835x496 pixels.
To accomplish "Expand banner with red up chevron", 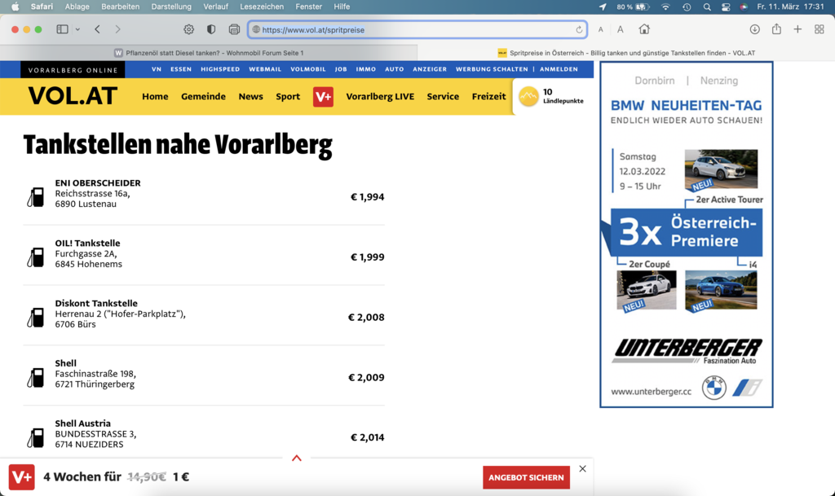I will [x=297, y=458].
